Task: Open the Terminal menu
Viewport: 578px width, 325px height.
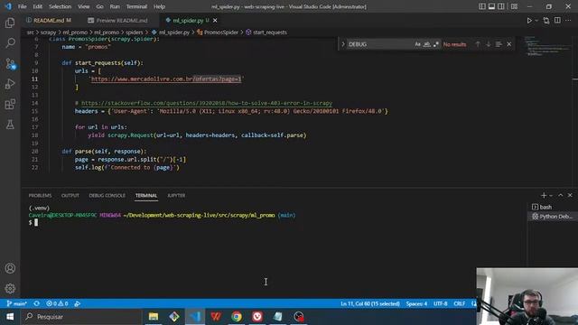Action: coord(136,6)
